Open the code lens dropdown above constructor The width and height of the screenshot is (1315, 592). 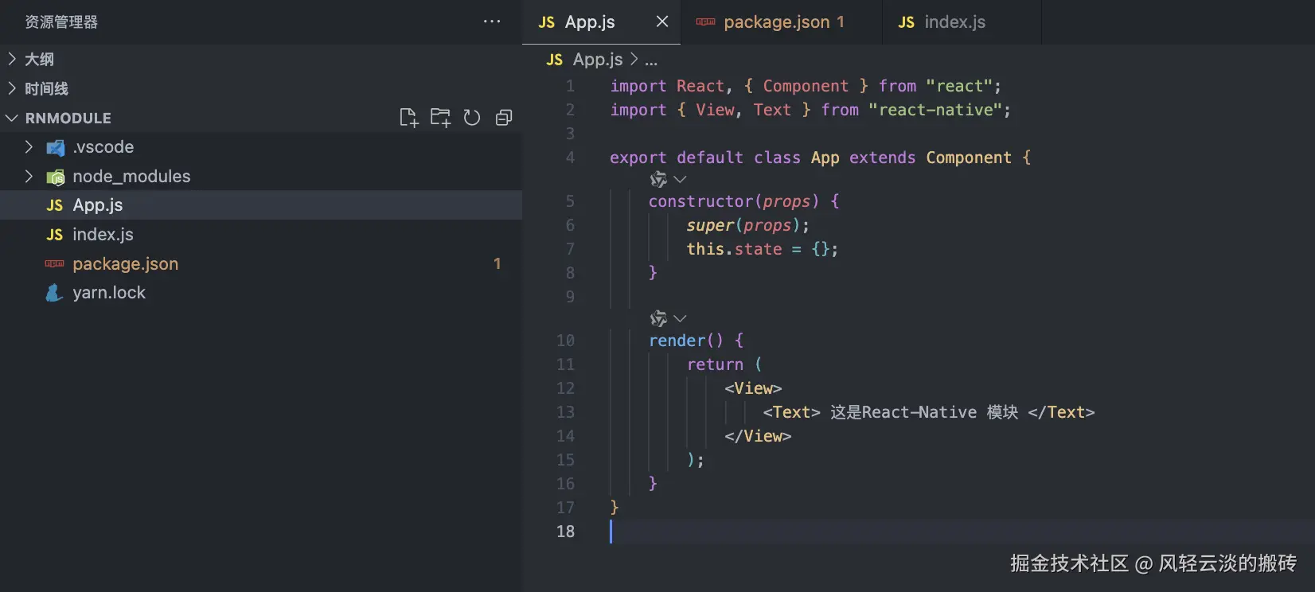pyautogui.click(x=680, y=179)
